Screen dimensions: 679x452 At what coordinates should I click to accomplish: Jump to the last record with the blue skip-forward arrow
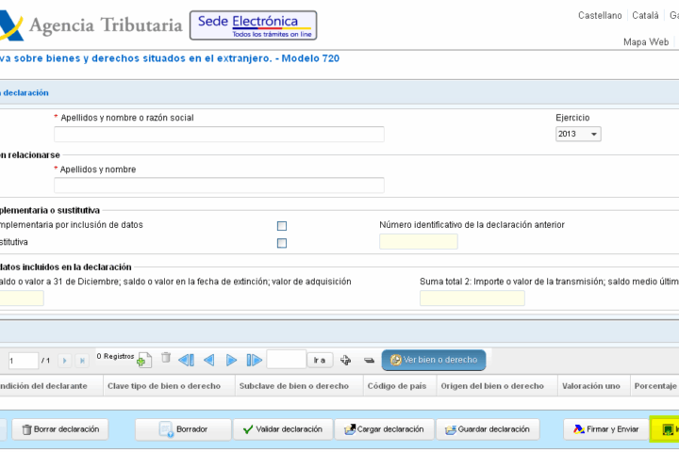pos(254,360)
